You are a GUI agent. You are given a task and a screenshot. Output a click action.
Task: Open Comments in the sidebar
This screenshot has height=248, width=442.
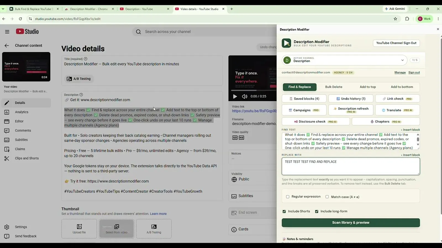tap(26, 131)
